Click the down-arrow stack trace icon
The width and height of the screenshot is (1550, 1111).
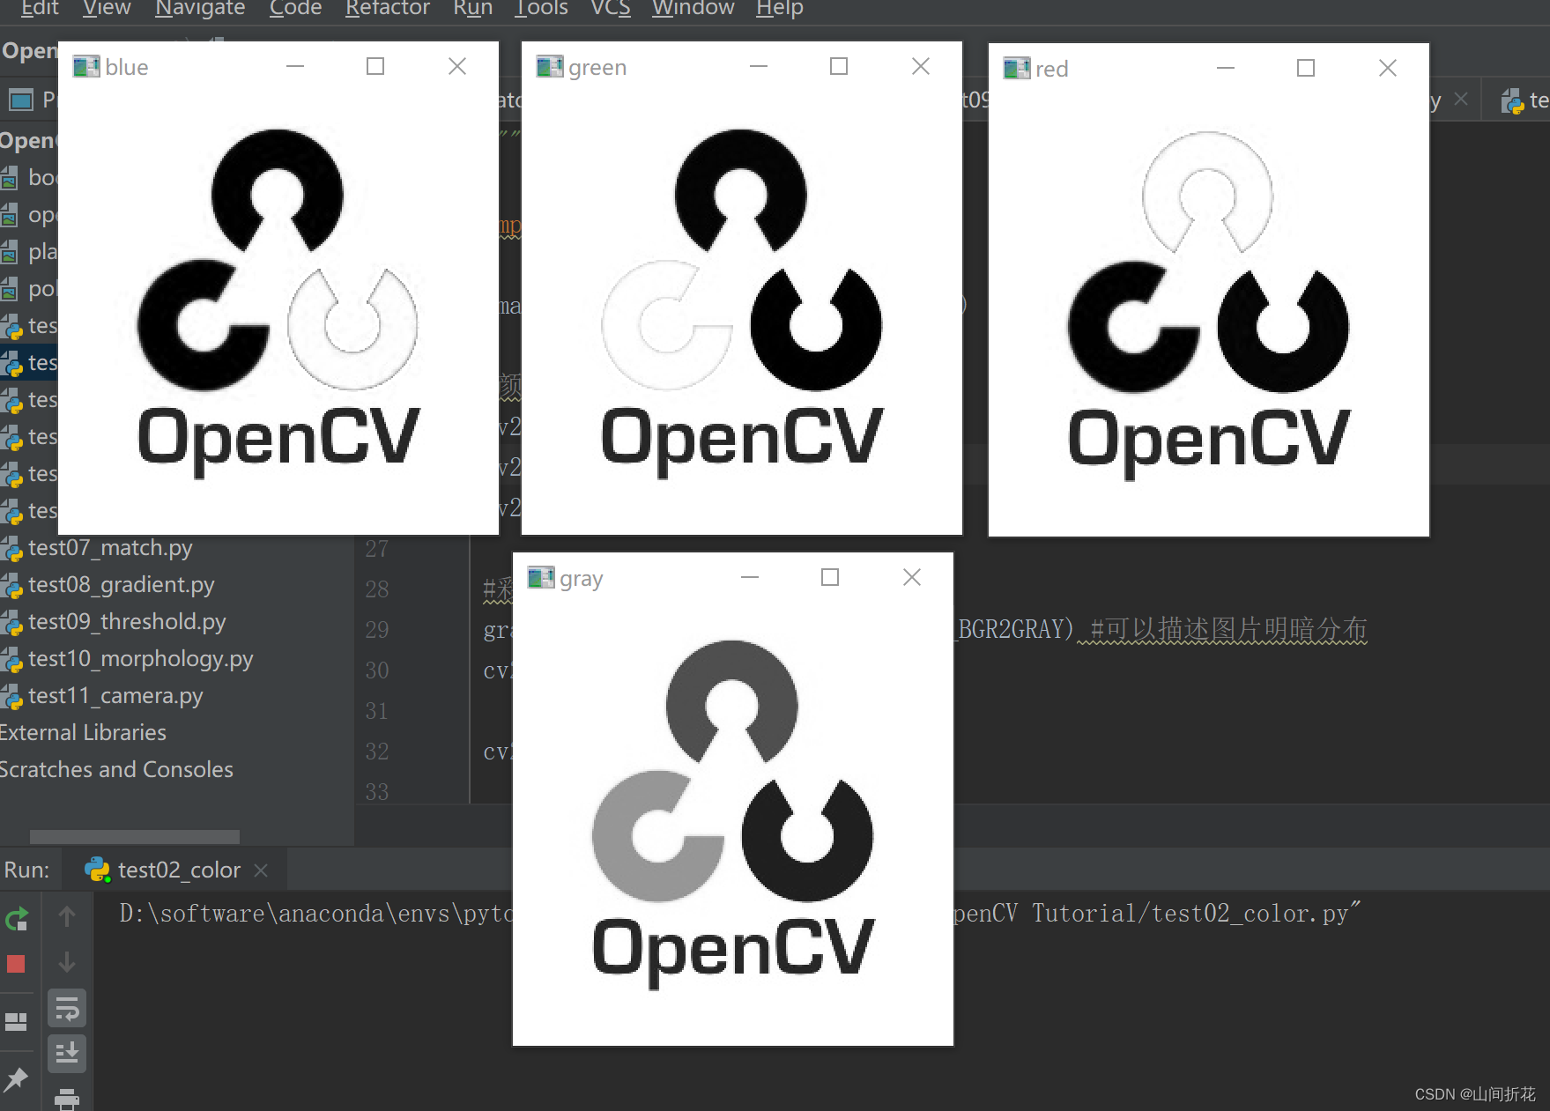pyautogui.click(x=66, y=962)
